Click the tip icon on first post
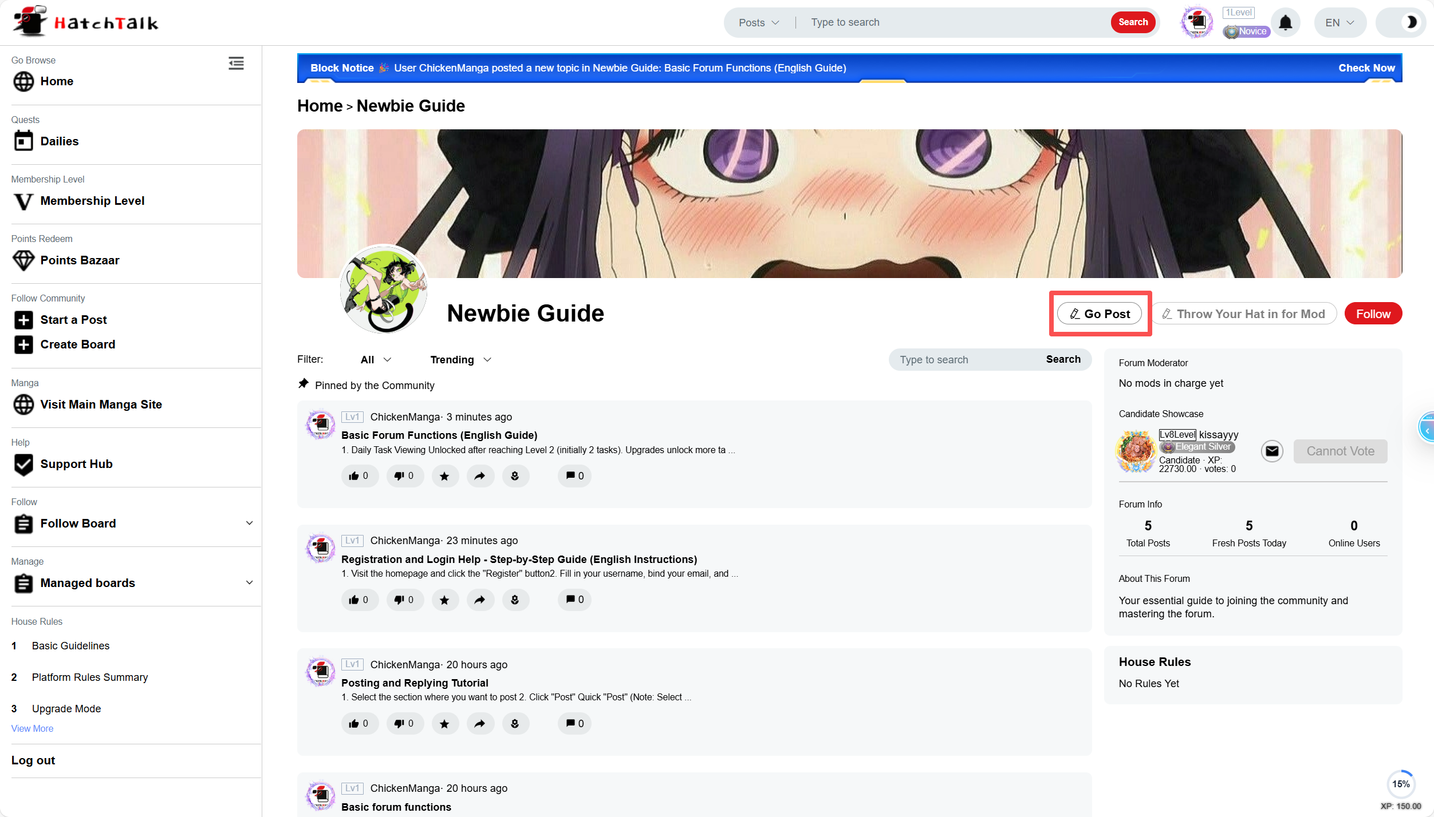Screen dimensions: 1434x817 (x=515, y=476)
